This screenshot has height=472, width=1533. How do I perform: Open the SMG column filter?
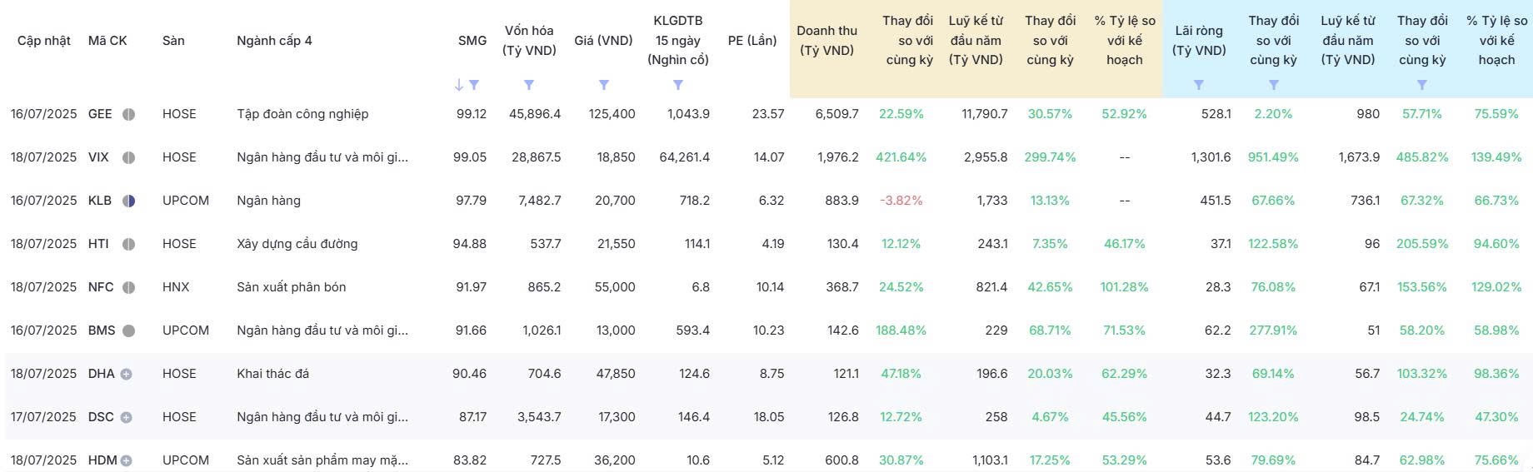coord(474,85)
